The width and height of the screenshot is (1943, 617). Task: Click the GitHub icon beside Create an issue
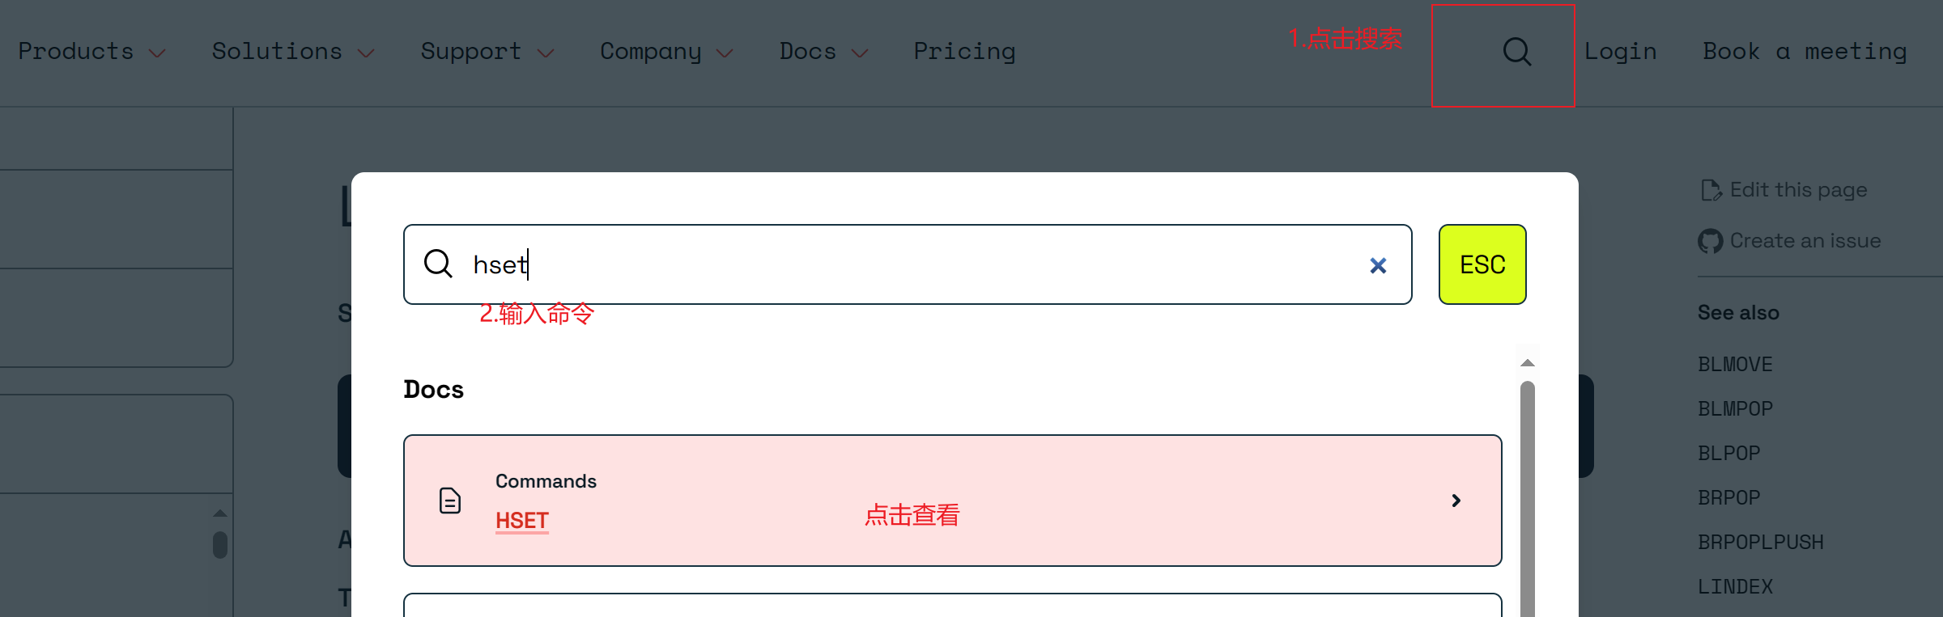point(1710,240)
